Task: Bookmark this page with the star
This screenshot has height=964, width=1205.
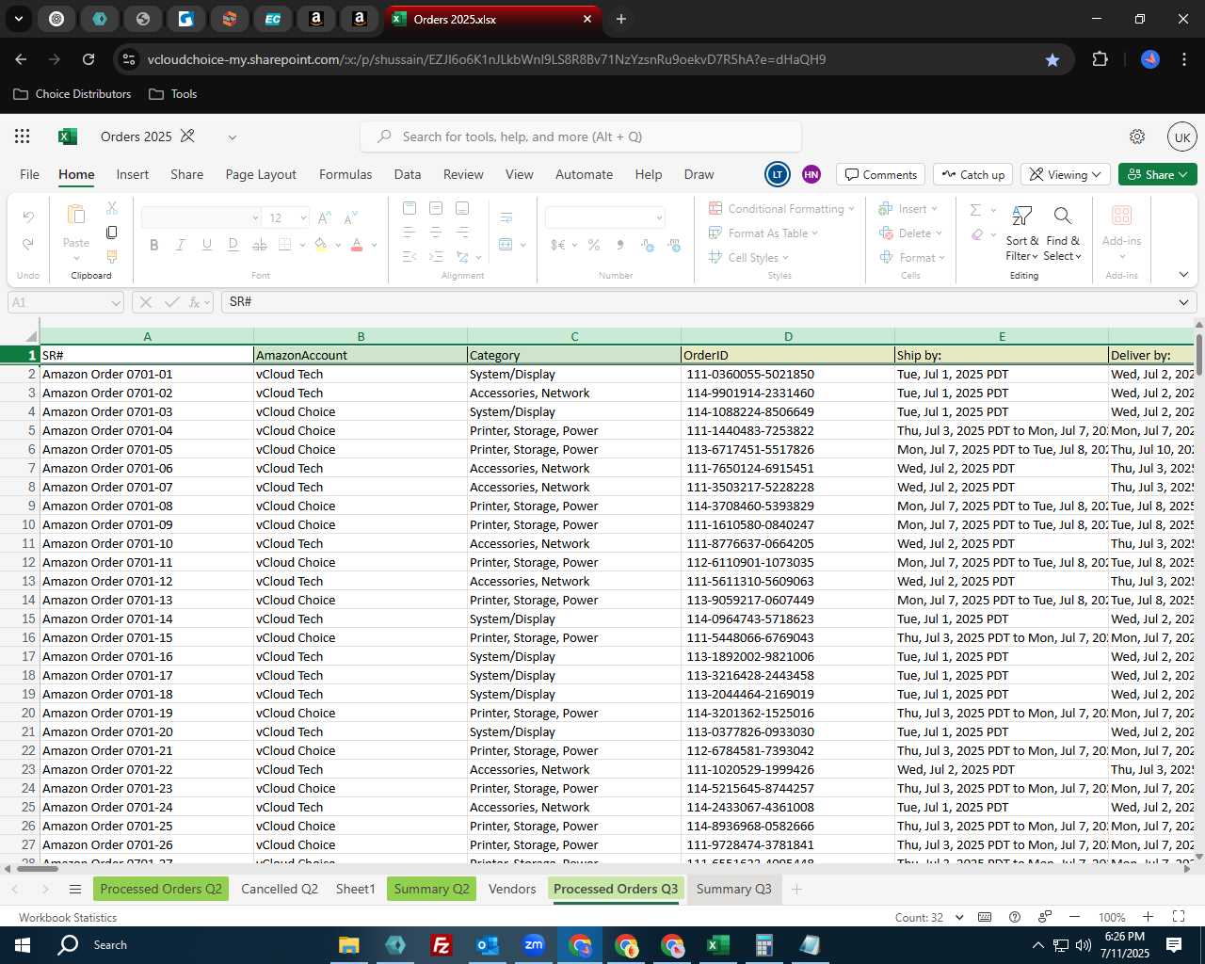Action: point(1052,59)
